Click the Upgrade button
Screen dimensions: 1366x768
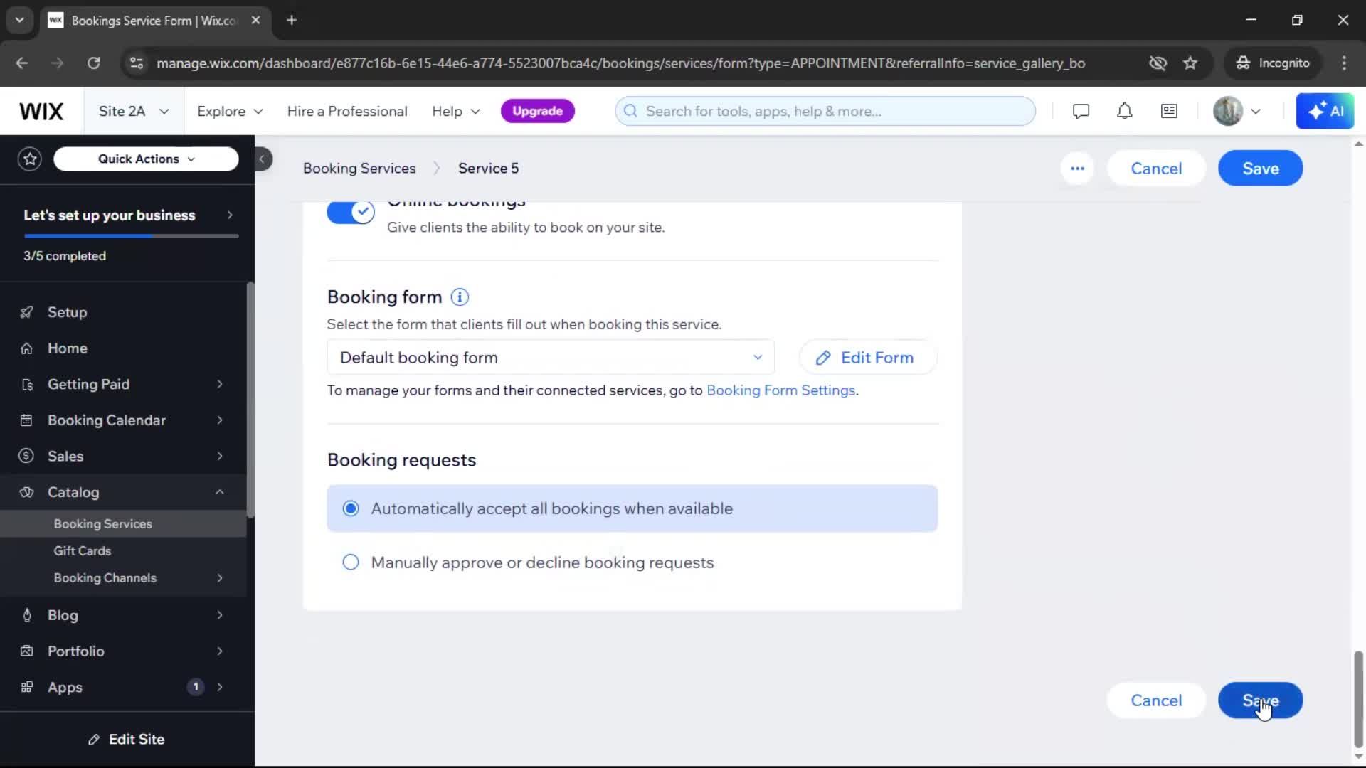click(x=537, y=111)
